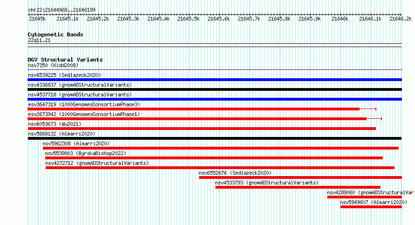Open nsv4537718 (gnomADStructuralVariants) label
Viewport: 415px width, 225px height.
[x=80, y=95]
